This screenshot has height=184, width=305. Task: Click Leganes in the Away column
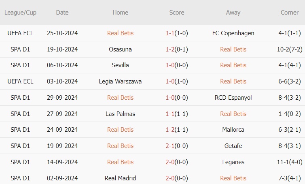pyautogui.click(x=233, y=162)
